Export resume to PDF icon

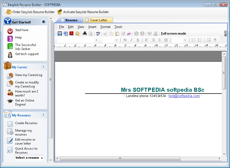[x=72, y=33]
